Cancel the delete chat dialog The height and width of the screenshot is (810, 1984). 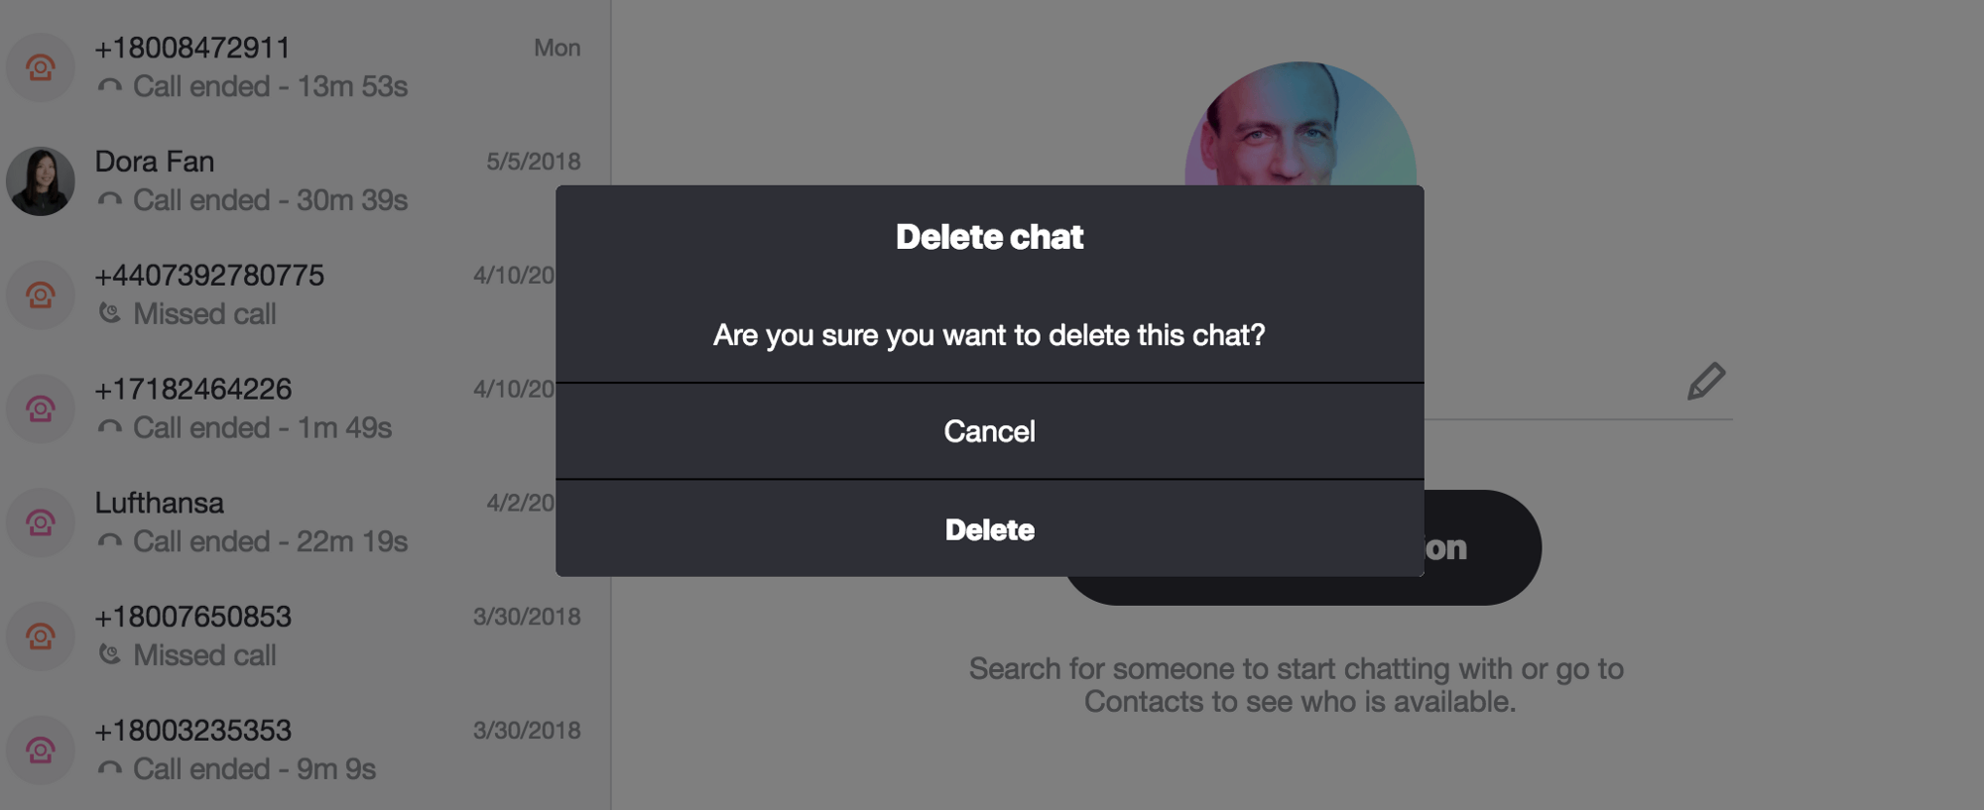click(x=989, y=431)
